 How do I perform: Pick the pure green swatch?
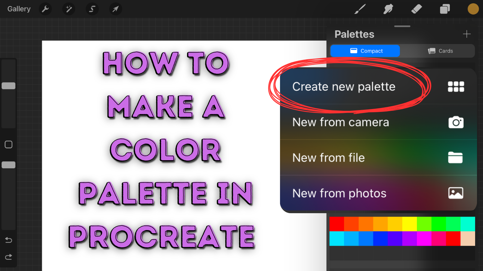pos(438,224)
